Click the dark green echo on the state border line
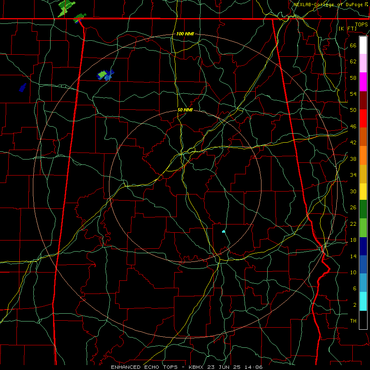 coord(79,18)
